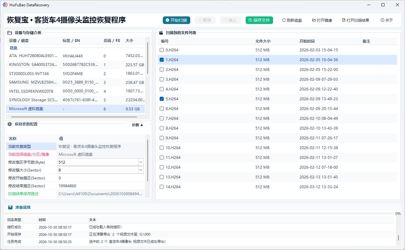Click the folder icon beside 设备与存储介质
Image resolution: width=405 pixels, height=250 pixels.
click(x=10, y=32)
